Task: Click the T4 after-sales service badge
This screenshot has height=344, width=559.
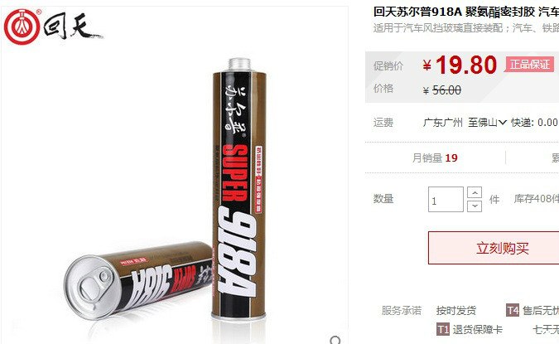Action: click(513, 310)
